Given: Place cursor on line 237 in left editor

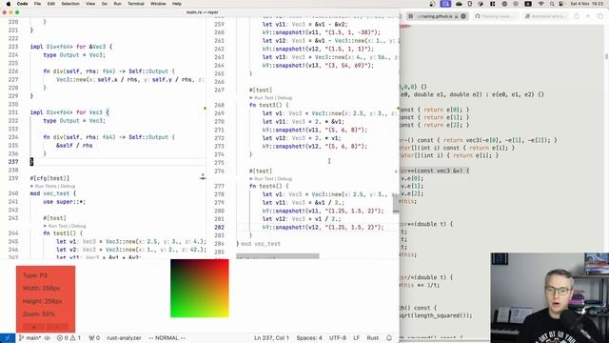Looking at the screenshot, I should pyautogui.click(x=118, y=162).
